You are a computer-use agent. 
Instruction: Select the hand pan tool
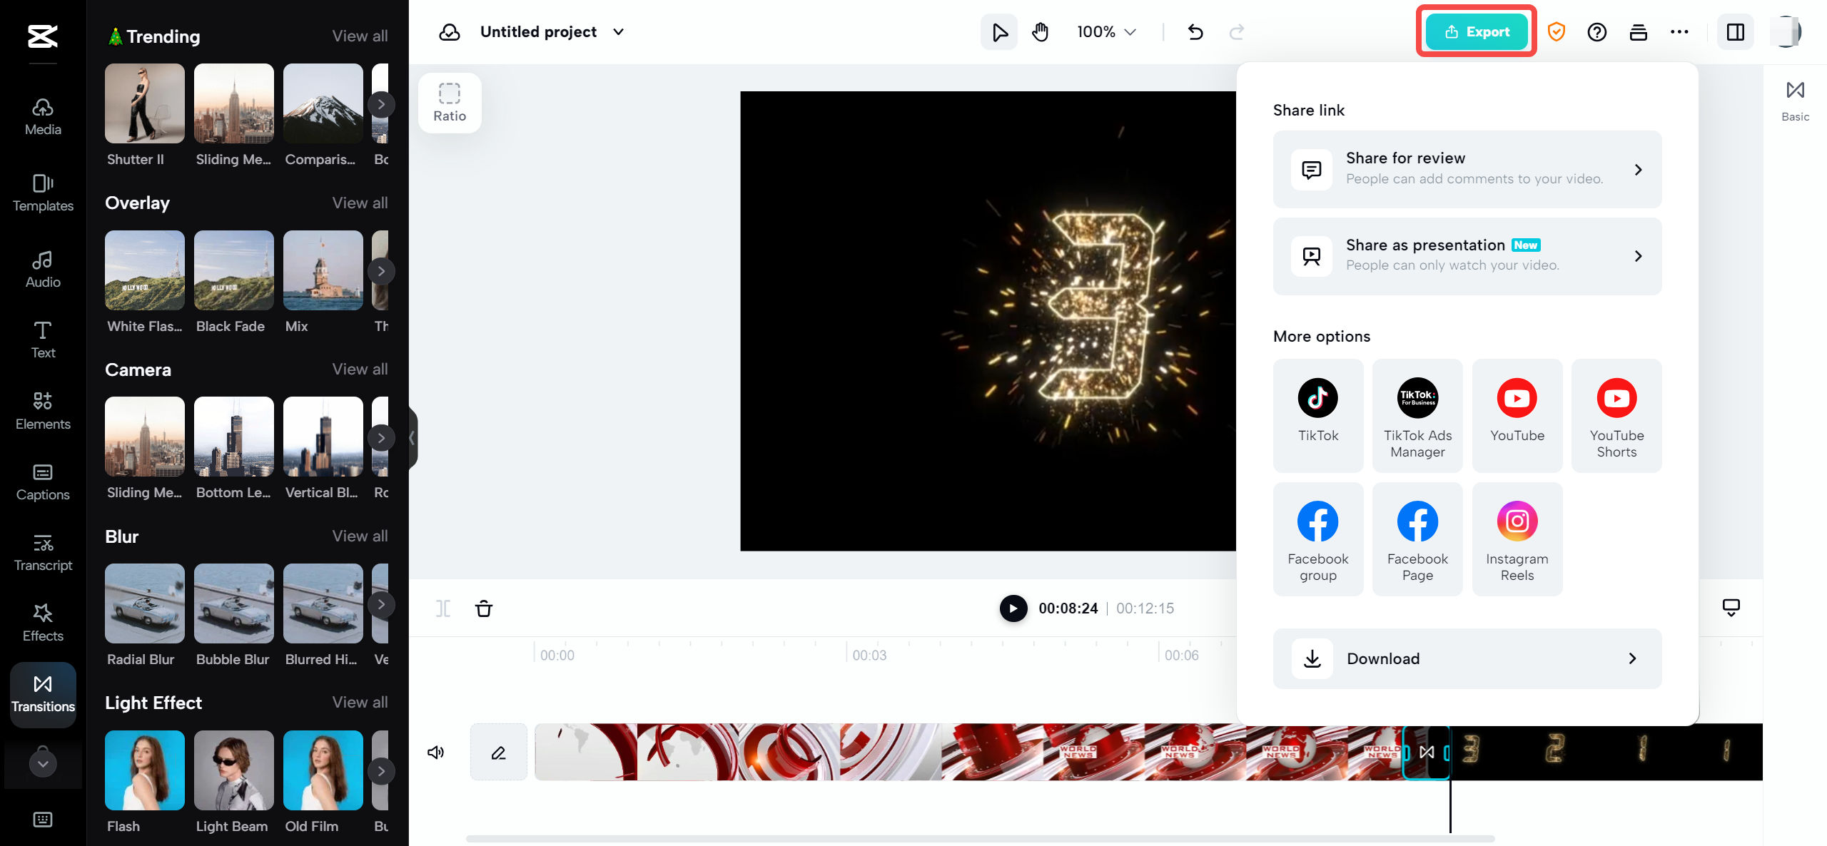point(1041,32)
